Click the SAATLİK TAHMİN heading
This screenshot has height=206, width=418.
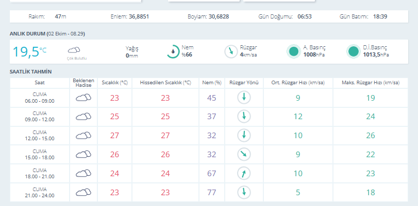tap(30, 72)
